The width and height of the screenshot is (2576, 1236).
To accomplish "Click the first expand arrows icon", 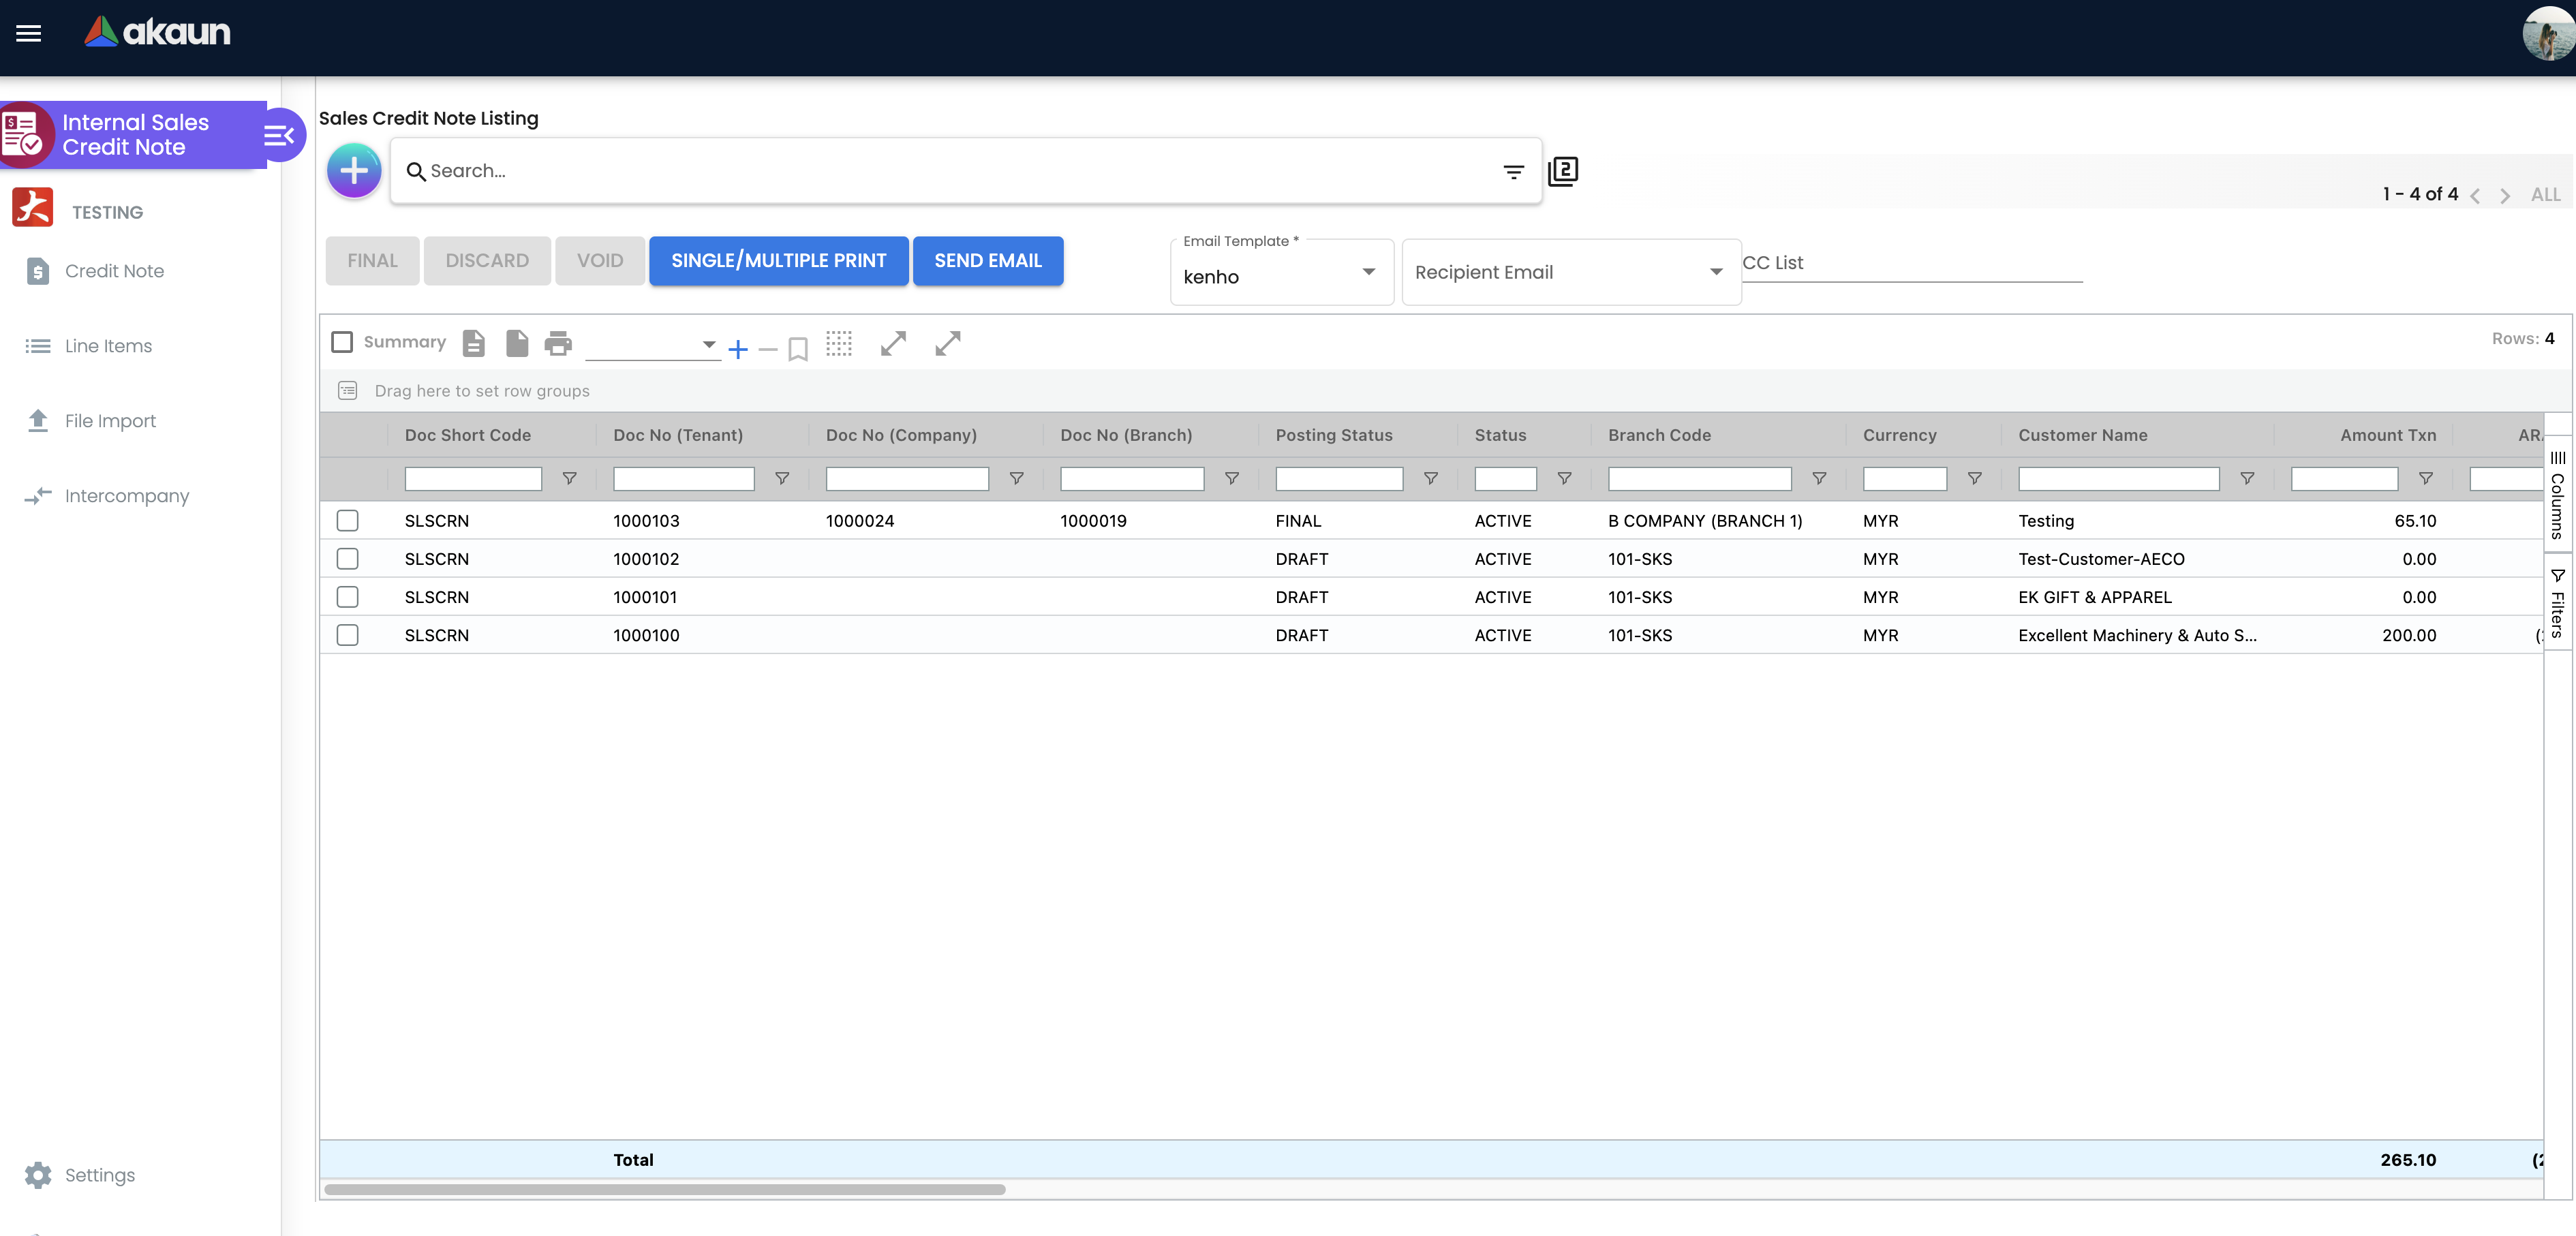I will pos(893,343).
